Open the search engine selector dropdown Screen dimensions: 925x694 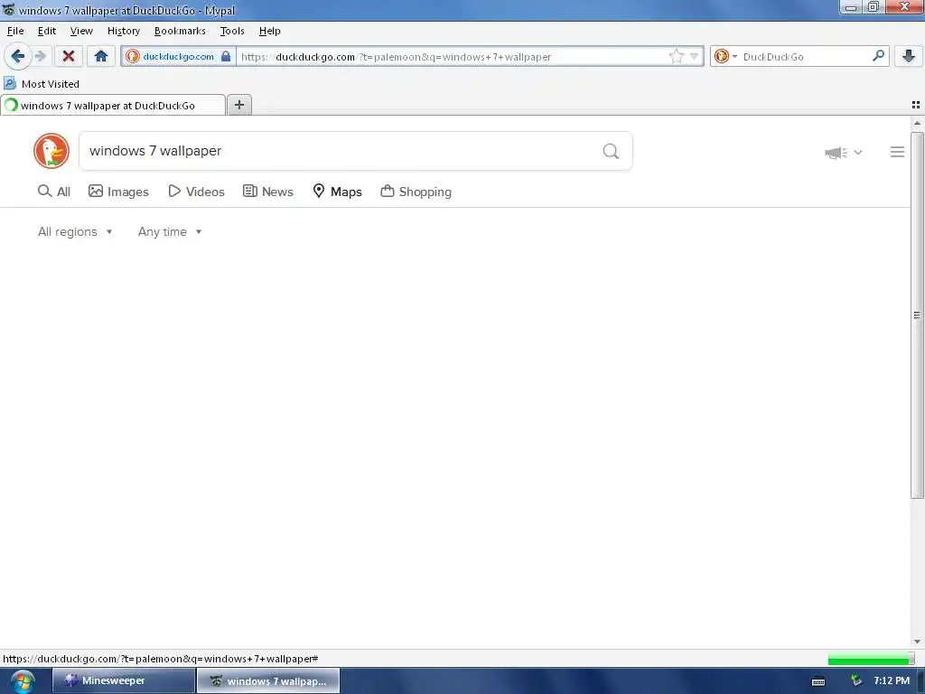click(x=725, y=56)
